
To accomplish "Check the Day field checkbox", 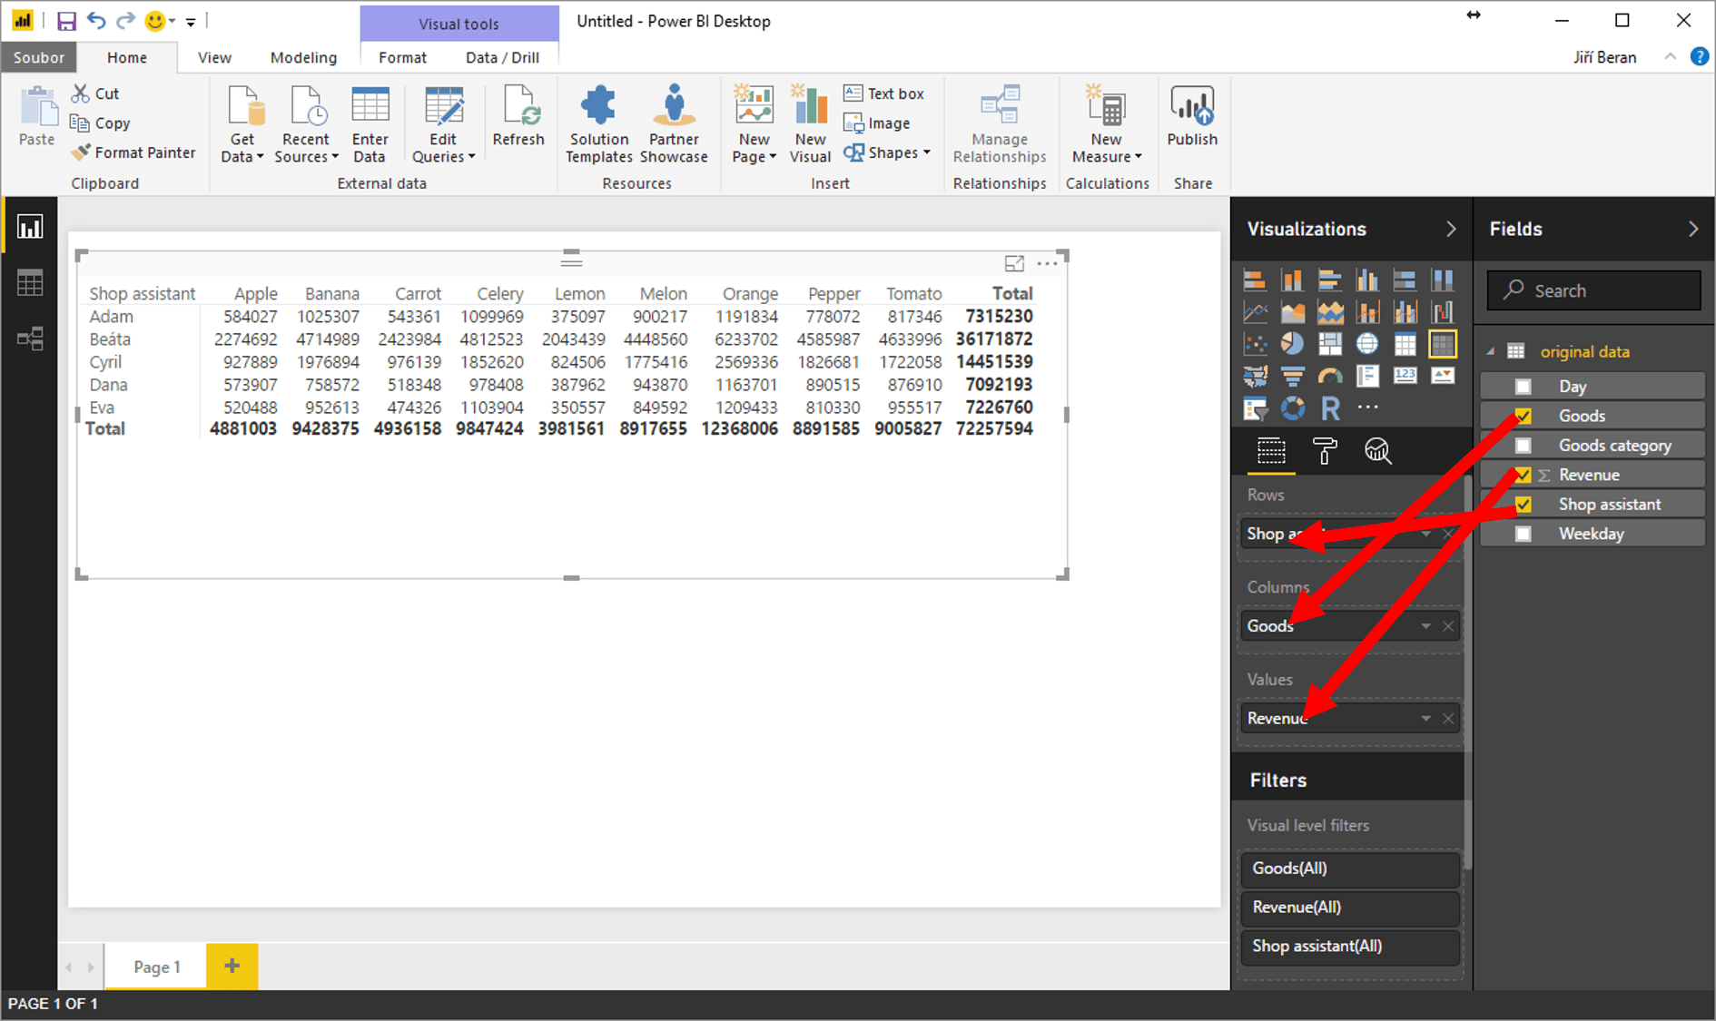I will [x=1523, y=387].
